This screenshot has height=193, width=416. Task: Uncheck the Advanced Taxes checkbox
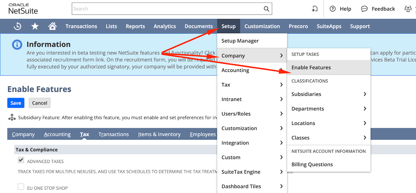click(21, 160)
